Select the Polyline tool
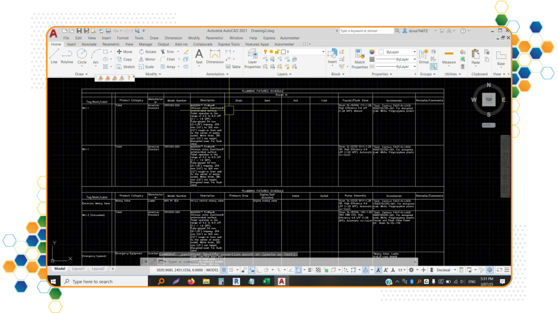Viewport: 558px width, 313px height. pyautogui.click(x=67, y=57)
